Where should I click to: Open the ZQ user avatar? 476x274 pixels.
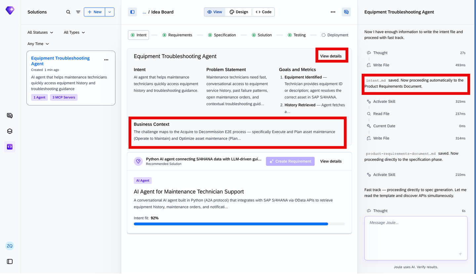click(10, 246)
